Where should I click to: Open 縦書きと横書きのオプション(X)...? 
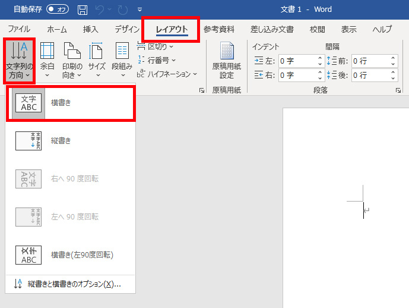[x=71, y=284]
